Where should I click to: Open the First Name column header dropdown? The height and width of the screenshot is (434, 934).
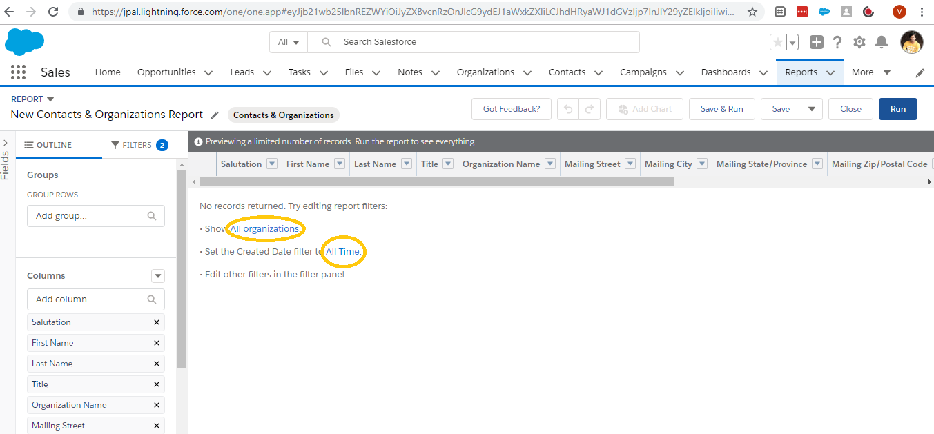click(340, 164)
